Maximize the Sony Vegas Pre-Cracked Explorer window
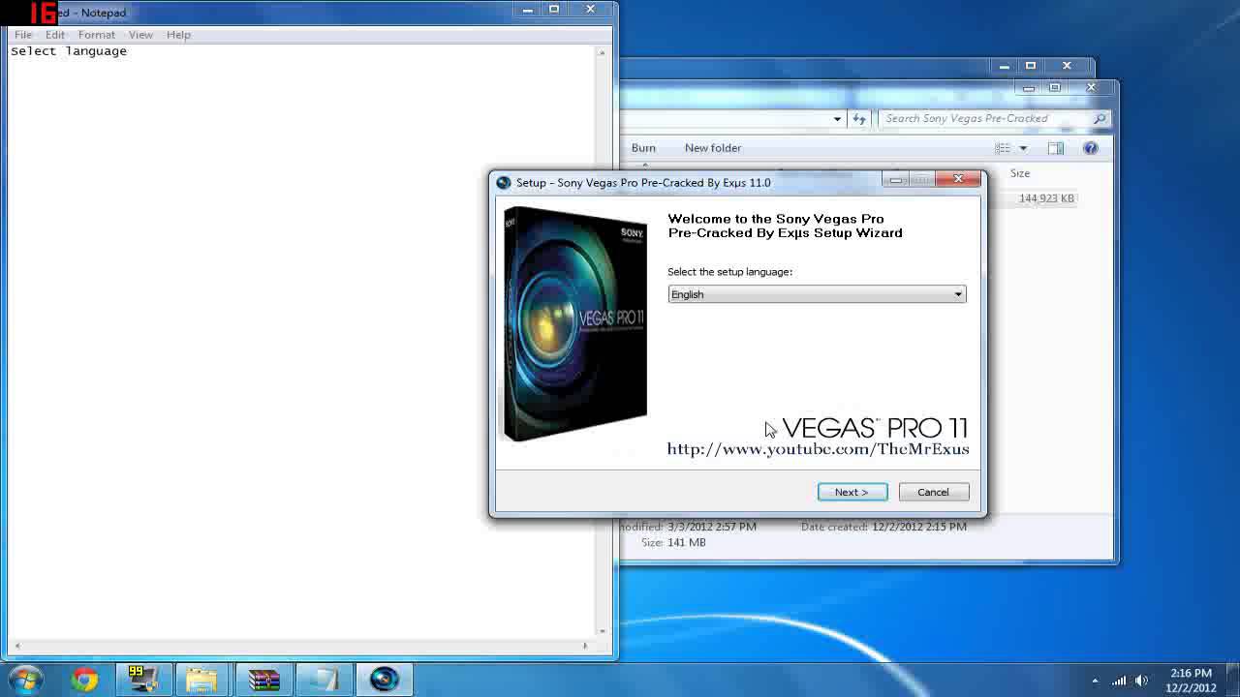The image size is (1240, 697). 1055,87
